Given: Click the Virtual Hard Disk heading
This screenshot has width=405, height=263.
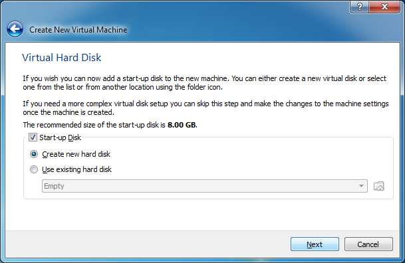Looking at the screenshot, I should point(62,58).
